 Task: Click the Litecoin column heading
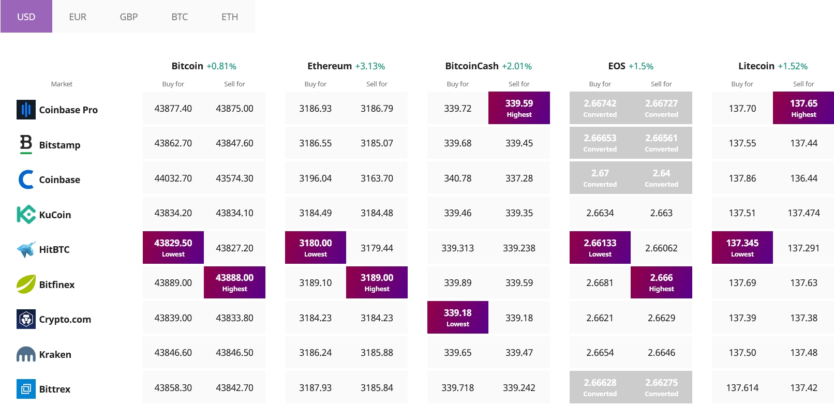coord(756,66)
